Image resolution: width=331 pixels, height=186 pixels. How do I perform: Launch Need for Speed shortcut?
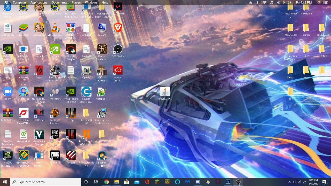tap(24, 113)
